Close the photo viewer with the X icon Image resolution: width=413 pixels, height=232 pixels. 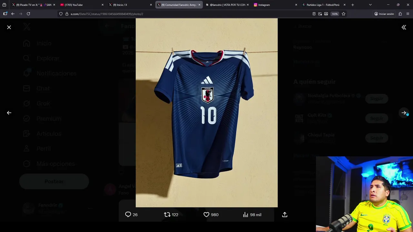9,27
